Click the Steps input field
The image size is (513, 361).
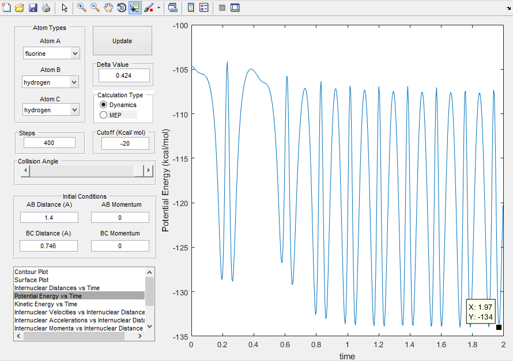click(x=50, y=143)
